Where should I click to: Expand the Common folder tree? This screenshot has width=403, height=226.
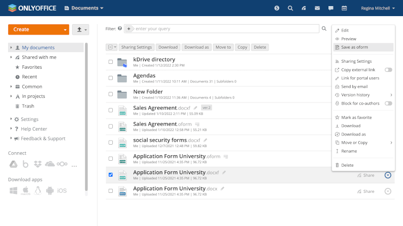tap(11, 86)
